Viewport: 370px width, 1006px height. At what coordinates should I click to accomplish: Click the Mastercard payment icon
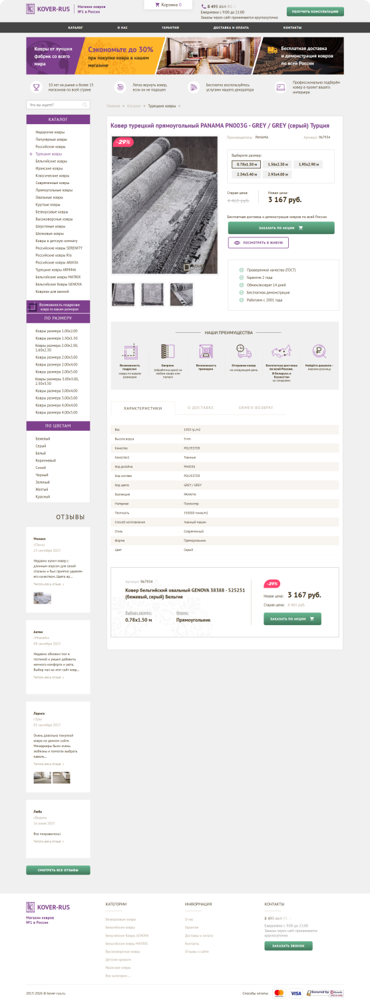click(x=279, y=993)
